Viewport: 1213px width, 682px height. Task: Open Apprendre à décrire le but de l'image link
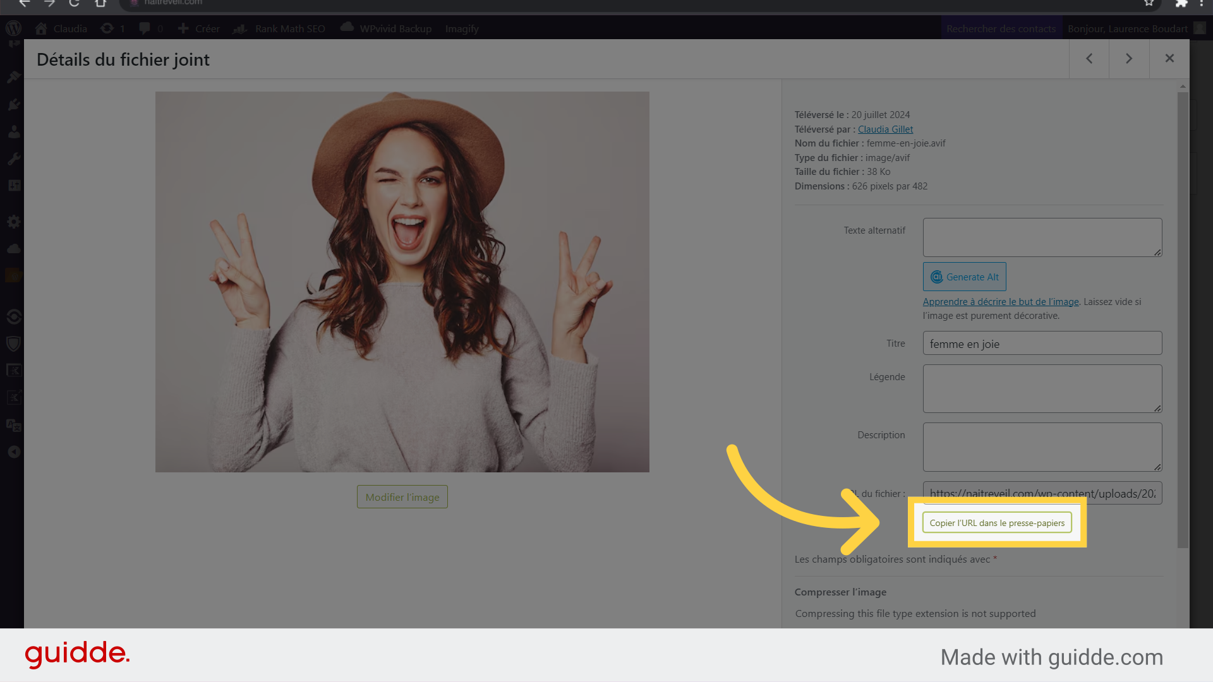pyautogui.click(x=1001, y=302)
